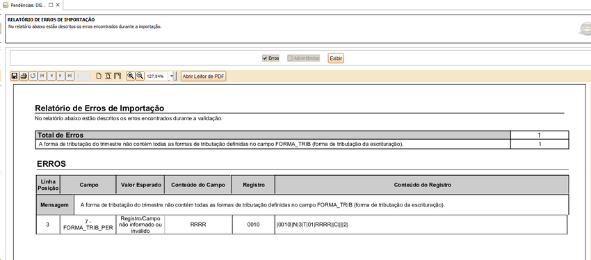The width and height of the screenshot is (591, 260).
Task: Toggle the Advertências checkbox
Action: [290, 58]
